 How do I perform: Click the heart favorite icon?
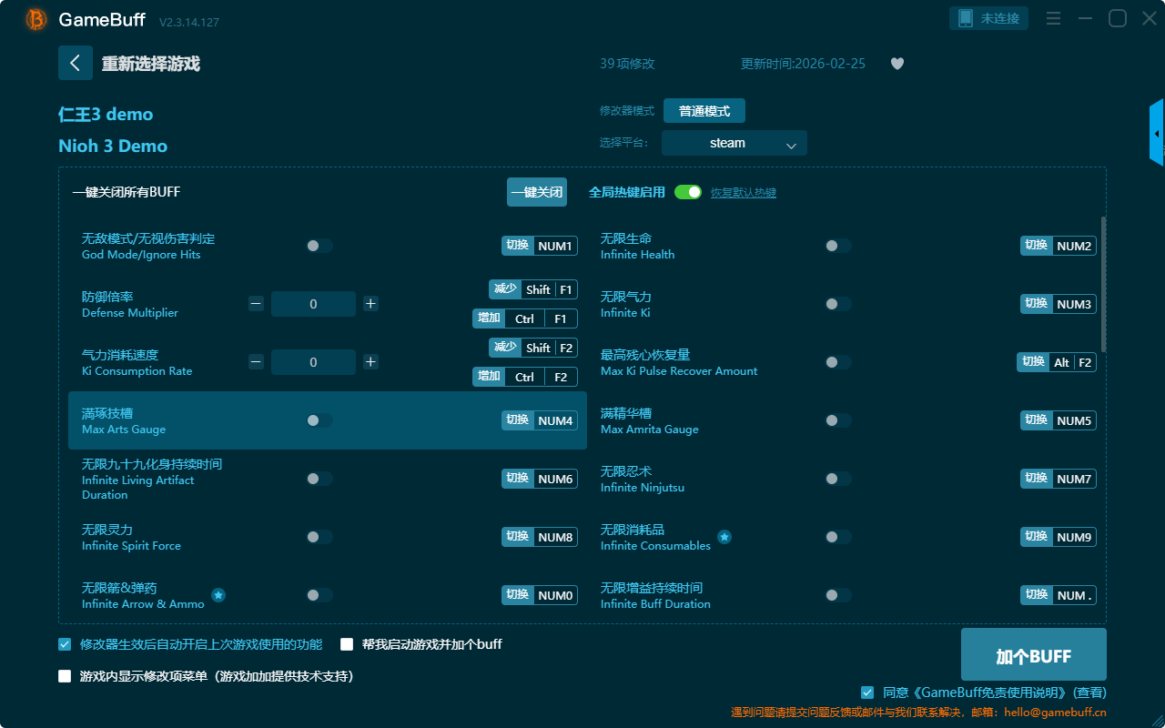897,64
